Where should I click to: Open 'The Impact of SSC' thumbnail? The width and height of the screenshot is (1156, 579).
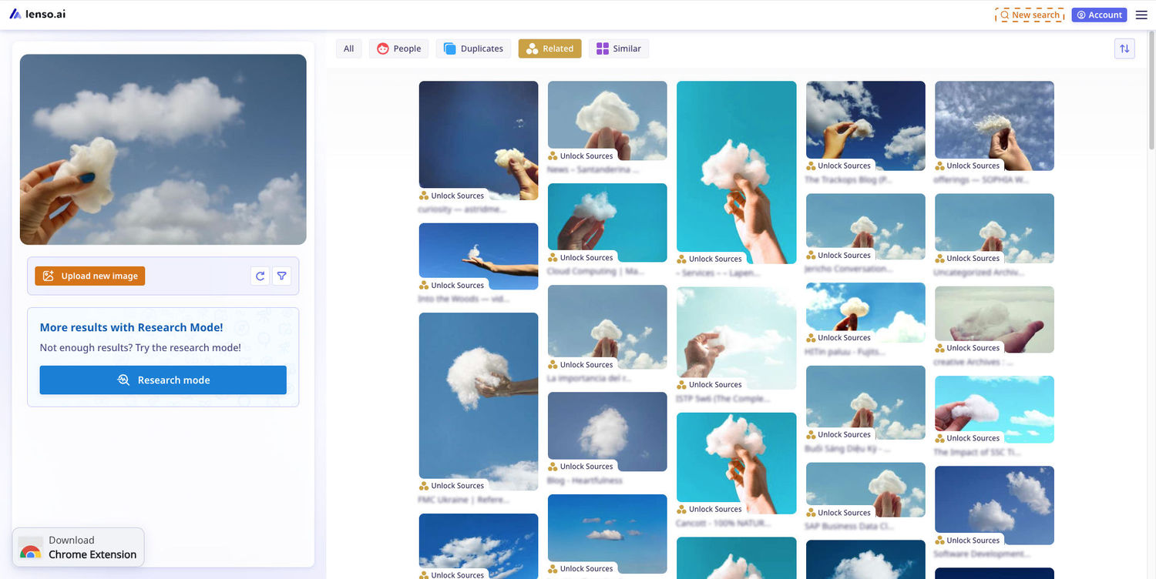[994, 409]
